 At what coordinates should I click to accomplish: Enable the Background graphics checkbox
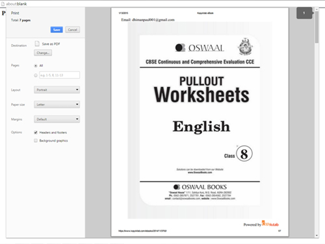pos(36,141)
